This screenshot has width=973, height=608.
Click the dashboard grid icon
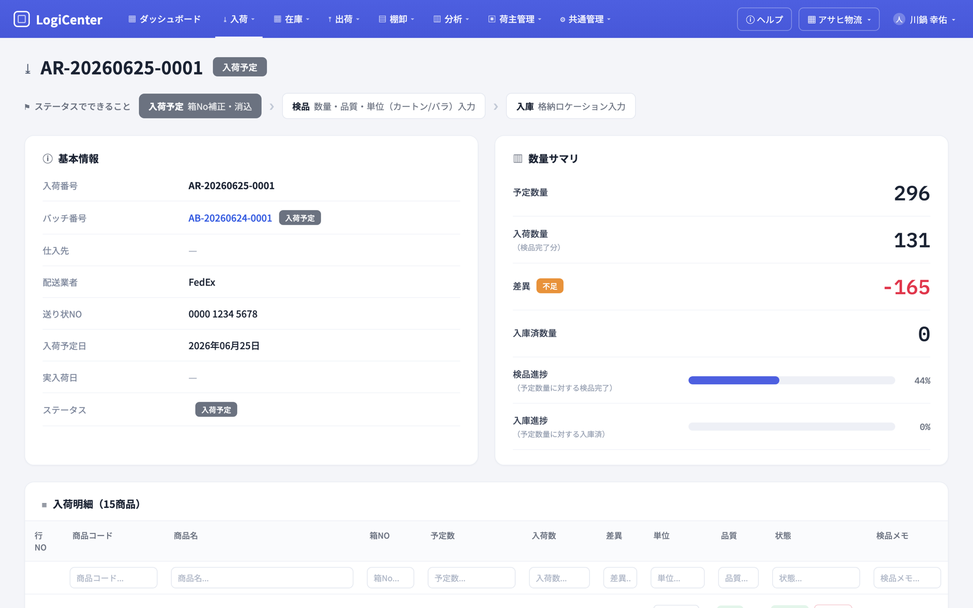tap(132, 19)
